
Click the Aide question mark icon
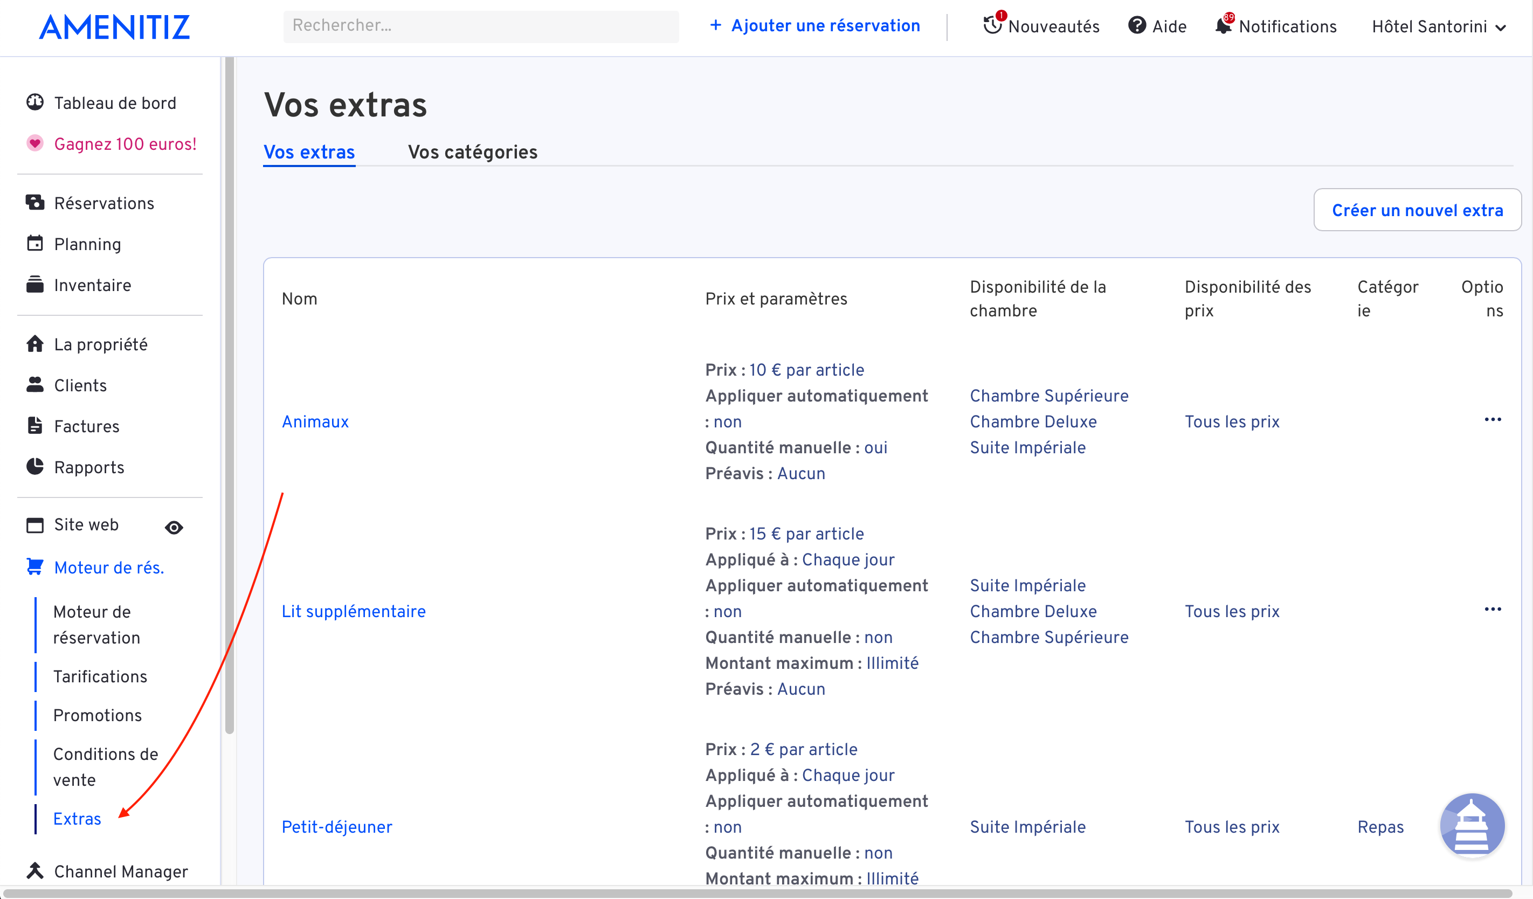coord(1137,25)
